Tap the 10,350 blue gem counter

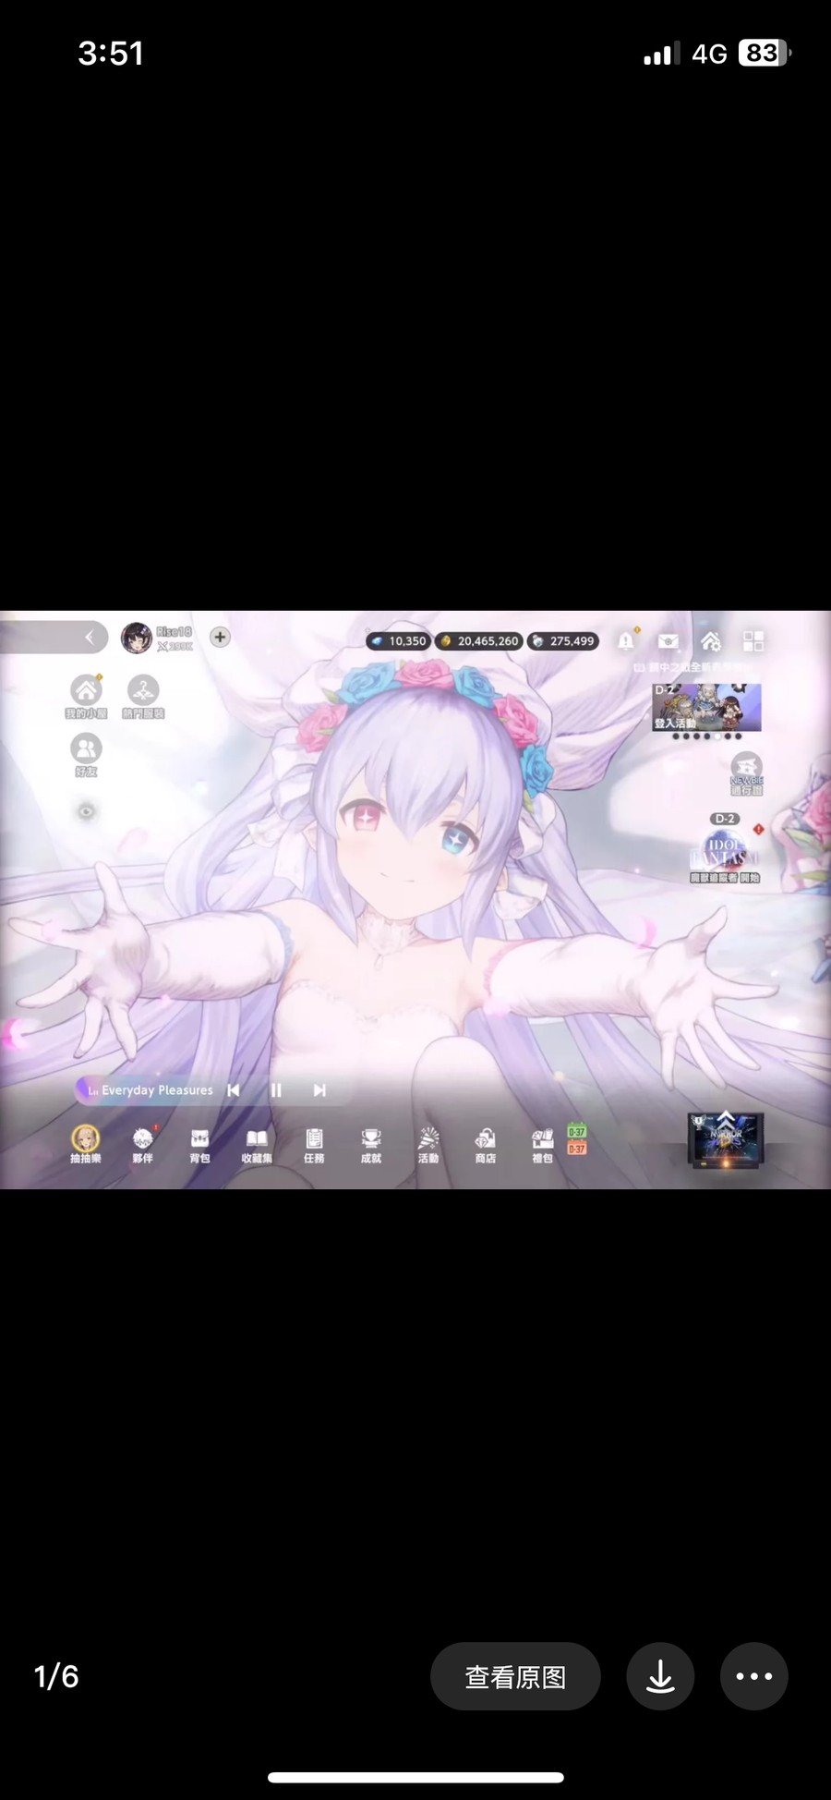point(398,640)
